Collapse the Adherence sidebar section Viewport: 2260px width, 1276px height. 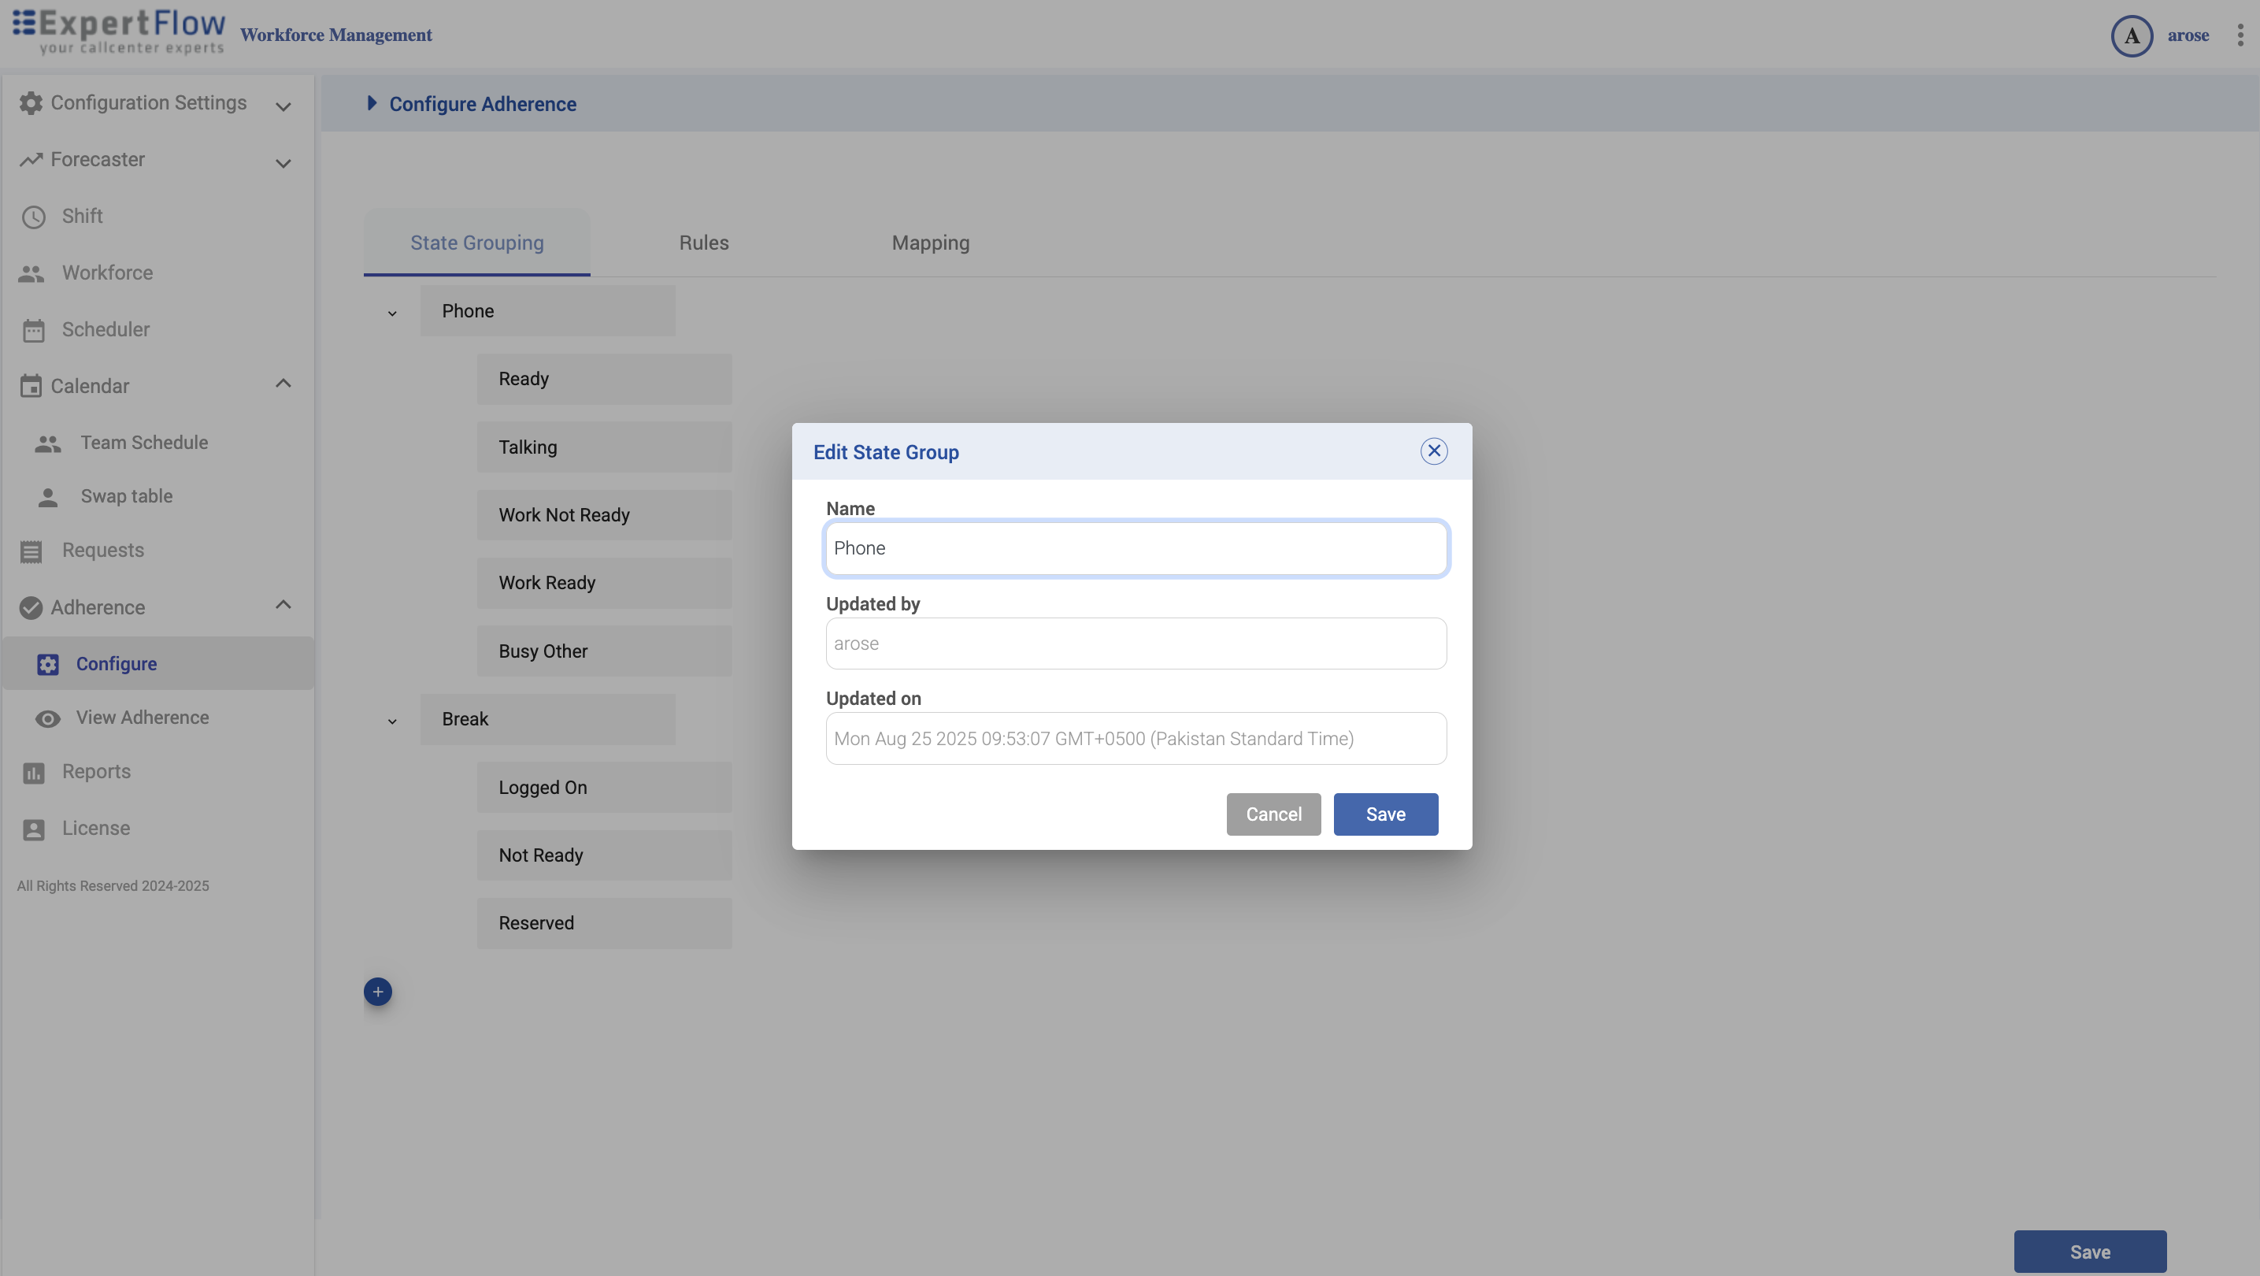[283, 605]
